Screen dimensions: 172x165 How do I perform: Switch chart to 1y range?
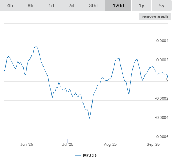coord(142,5)
